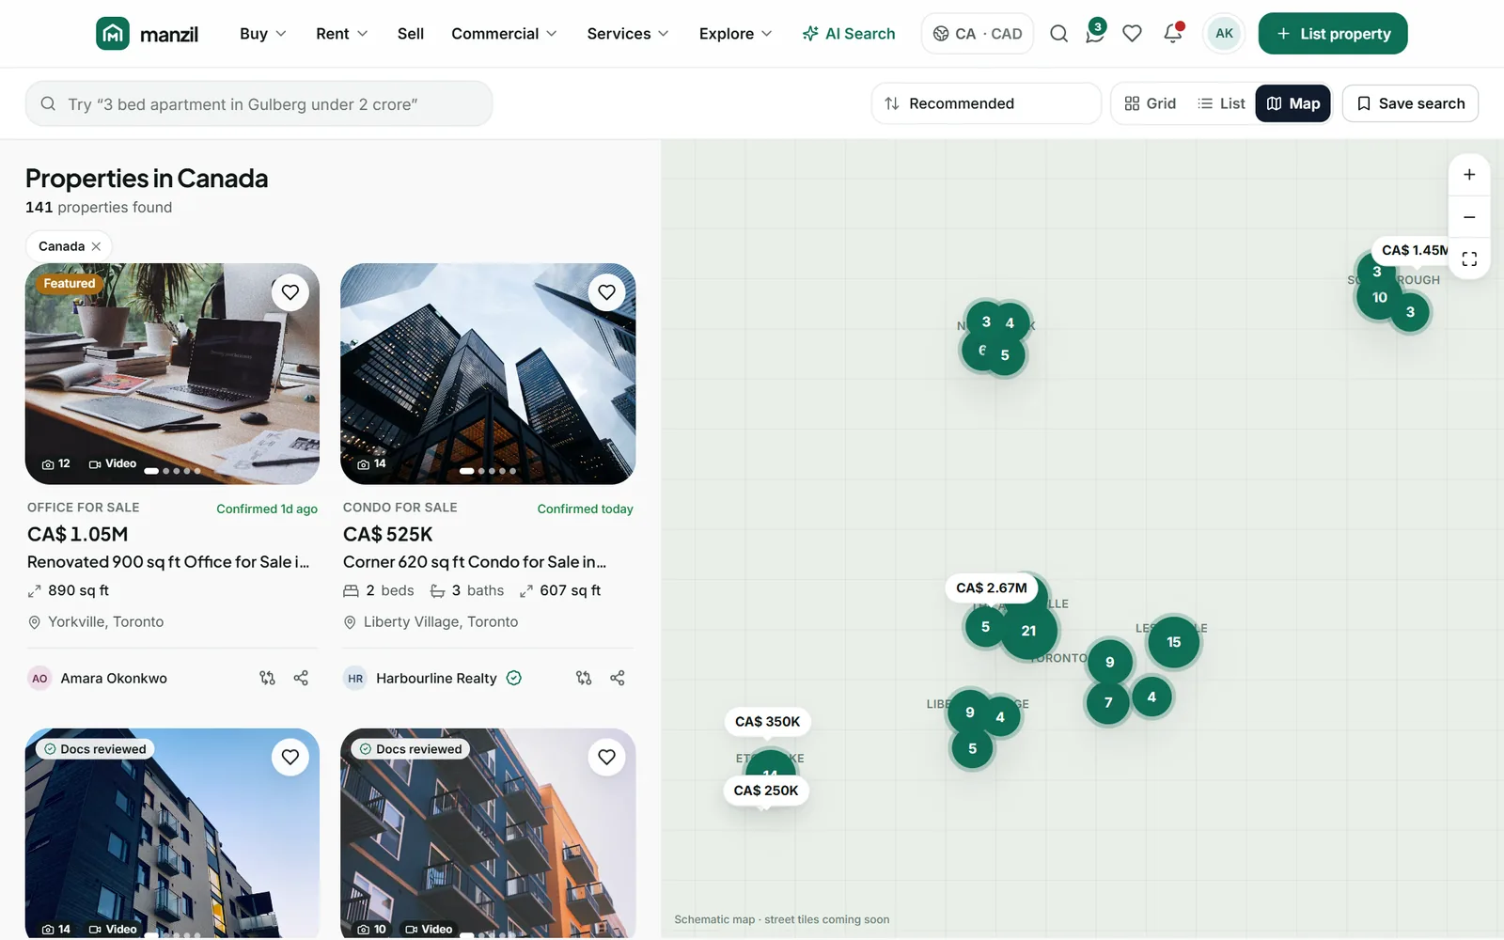Expand the Explore menu
This screenshot has height=940, width=1504.
coord(736,34)
